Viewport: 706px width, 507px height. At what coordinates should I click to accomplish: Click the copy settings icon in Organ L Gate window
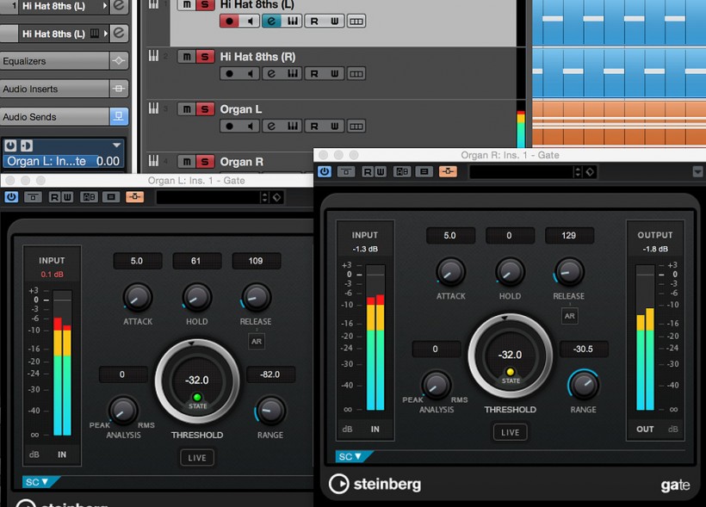(111, 197)
